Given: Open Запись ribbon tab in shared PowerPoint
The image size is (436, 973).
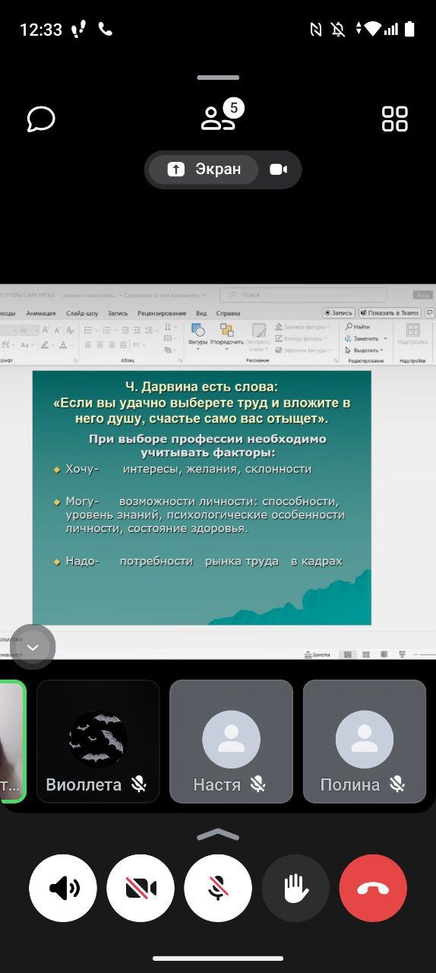Looking at the screenshot, I should (118, 312).
